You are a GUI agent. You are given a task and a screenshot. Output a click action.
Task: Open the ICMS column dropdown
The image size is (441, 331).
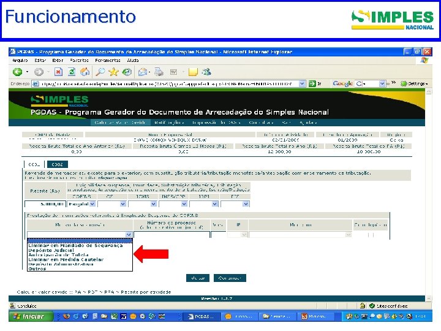pyautogui.click(x=154, y=204)
